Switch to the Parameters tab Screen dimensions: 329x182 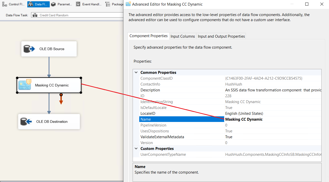[x=61, y=4]
